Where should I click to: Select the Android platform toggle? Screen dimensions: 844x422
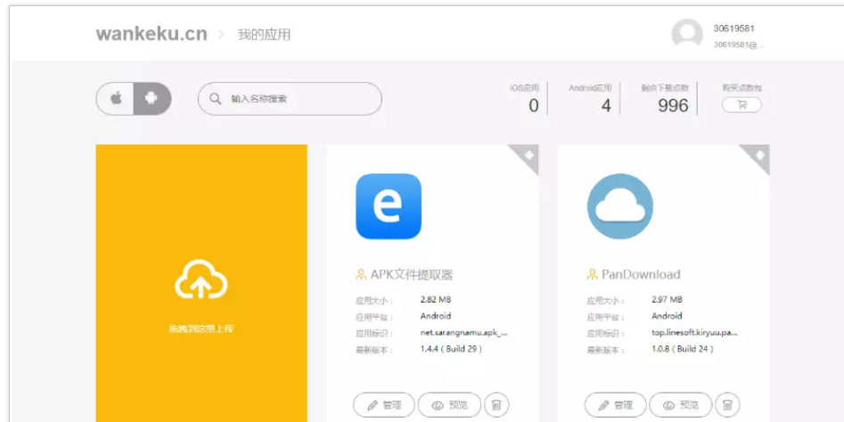click(x=152, y=99)
